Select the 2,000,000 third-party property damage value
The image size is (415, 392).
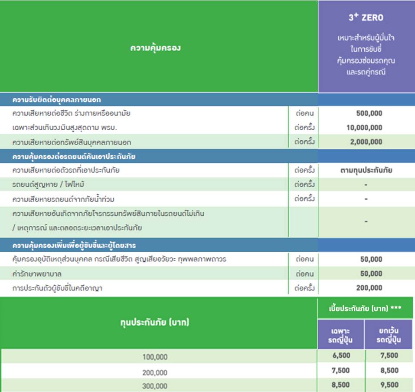coord(366,142)
